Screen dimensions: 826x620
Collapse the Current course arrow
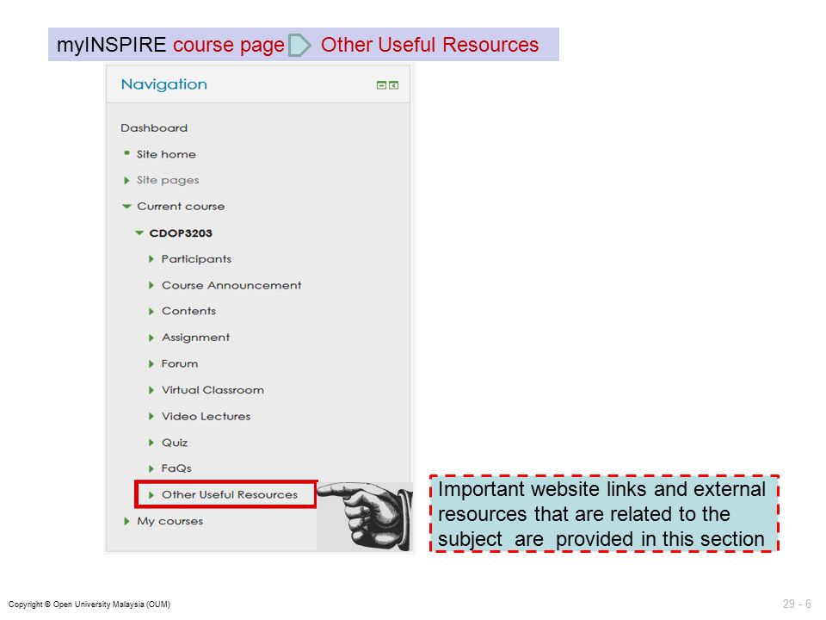126,207
